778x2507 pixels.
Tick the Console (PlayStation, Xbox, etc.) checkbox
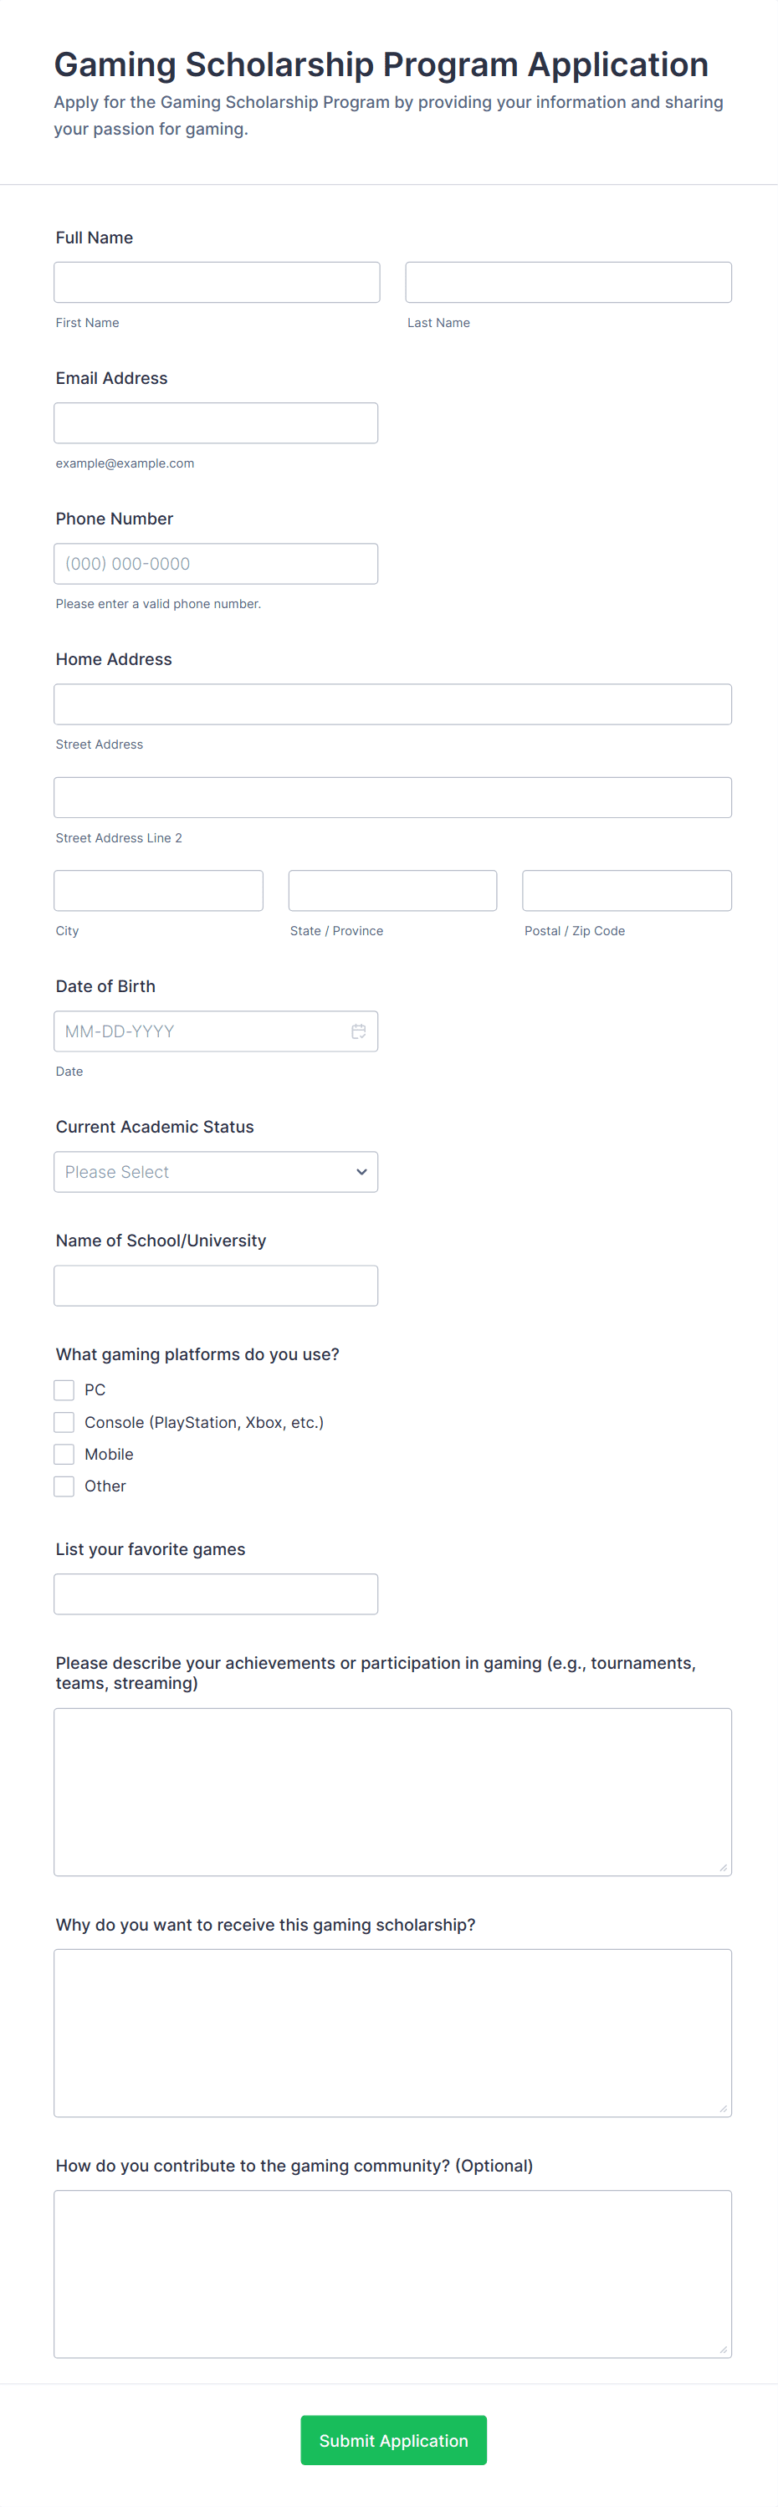point(64,1422)
